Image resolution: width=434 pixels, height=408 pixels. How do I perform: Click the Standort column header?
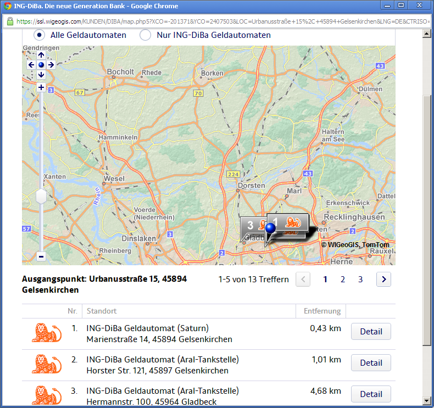point(102,311)
